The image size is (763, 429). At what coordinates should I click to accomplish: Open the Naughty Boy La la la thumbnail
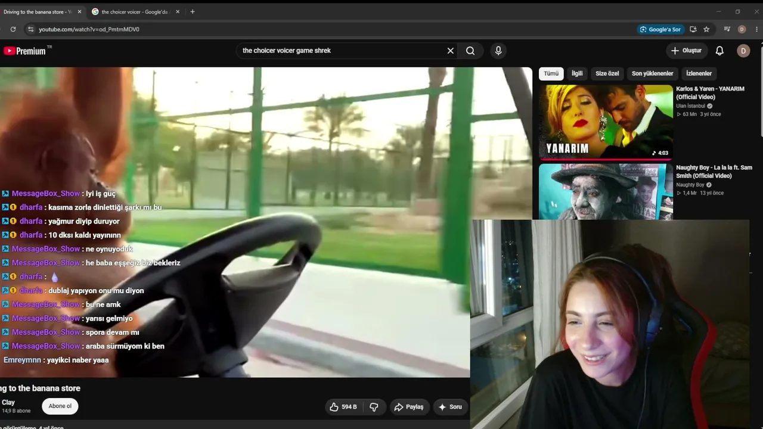606,192
